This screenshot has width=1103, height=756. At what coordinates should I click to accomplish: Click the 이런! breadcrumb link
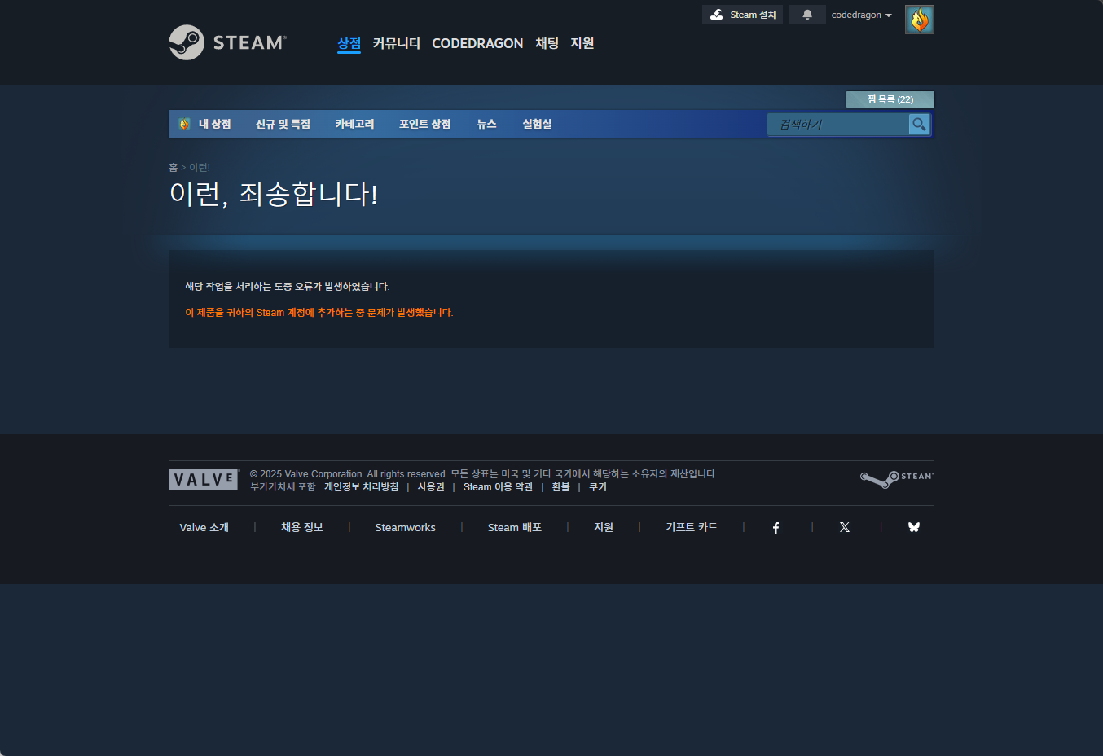[200, 167]
